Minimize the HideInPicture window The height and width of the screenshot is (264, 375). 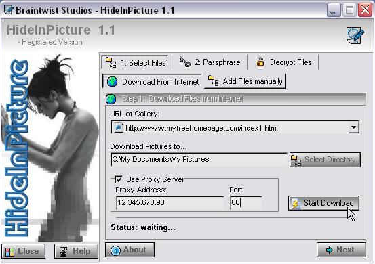(334, 10)
